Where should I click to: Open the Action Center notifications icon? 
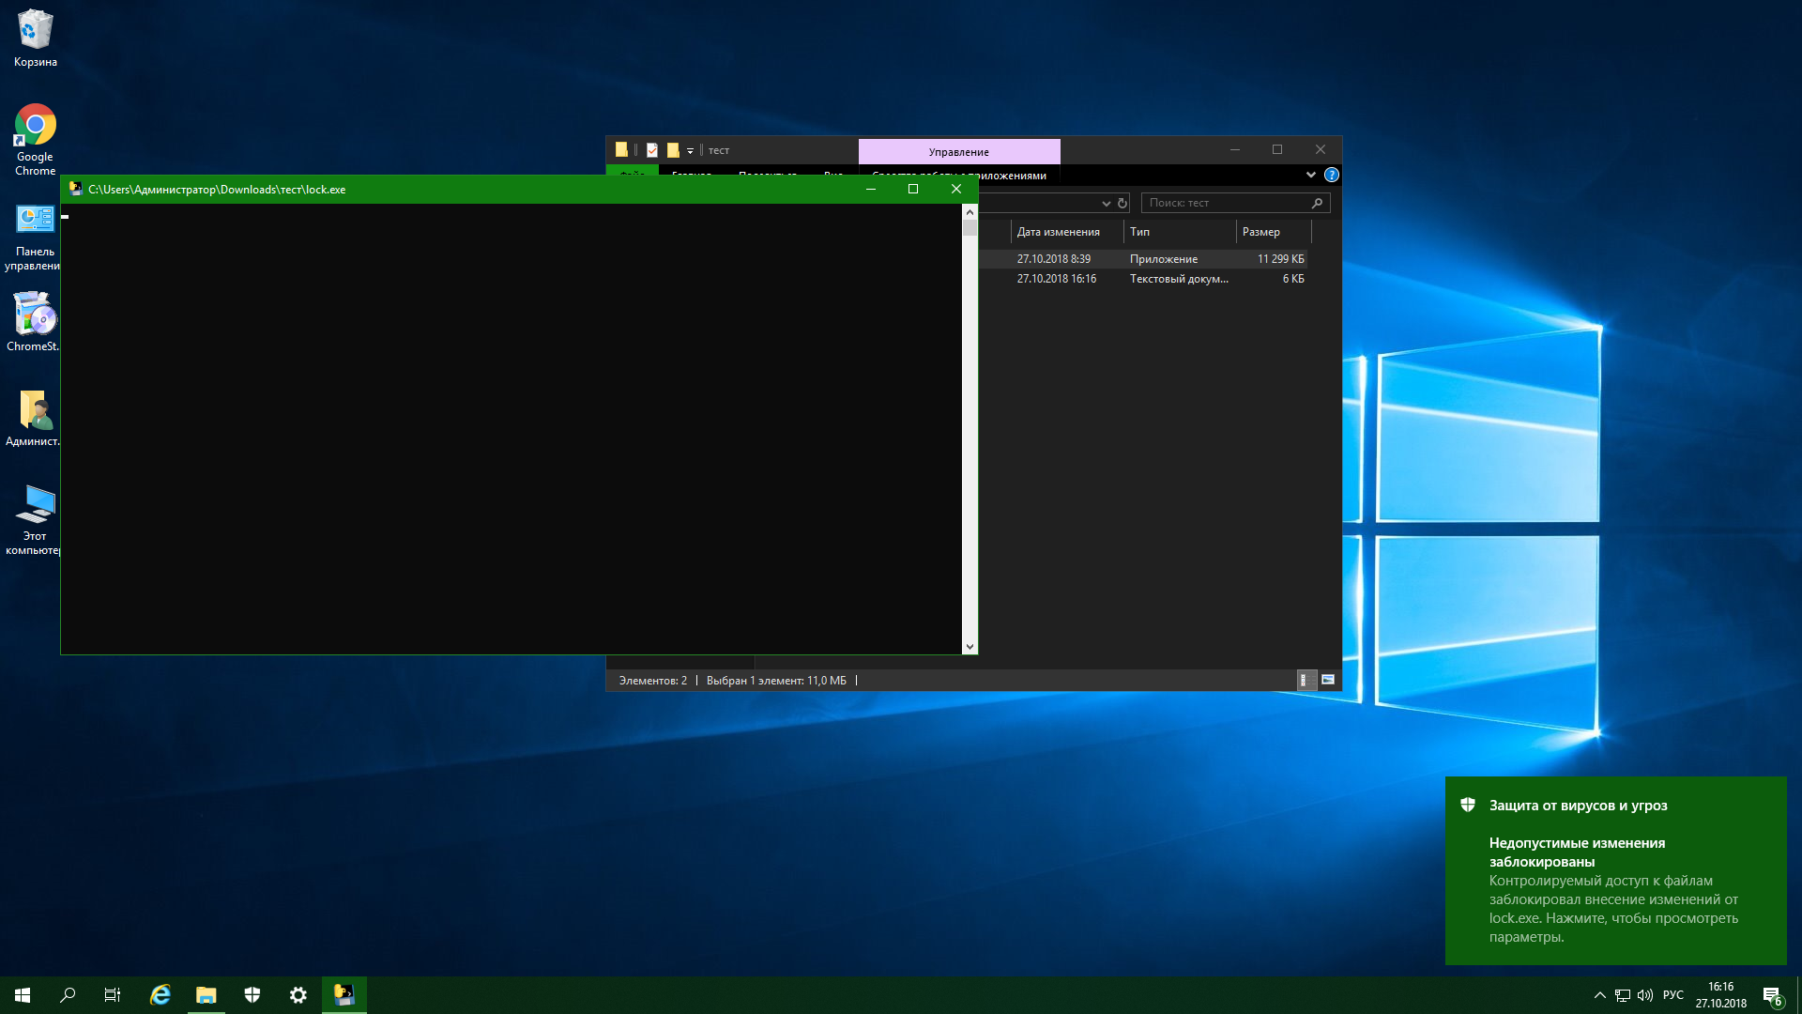1772,996
